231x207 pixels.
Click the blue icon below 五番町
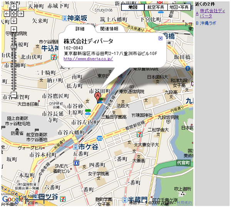76,163
